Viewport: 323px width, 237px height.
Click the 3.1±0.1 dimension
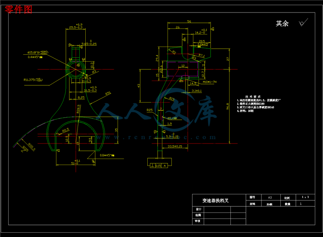pos(197,90)
